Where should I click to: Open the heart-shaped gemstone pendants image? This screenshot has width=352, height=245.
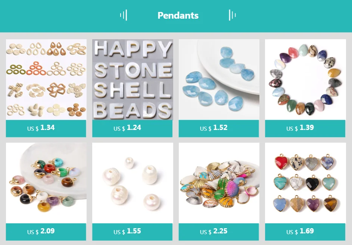305,183
